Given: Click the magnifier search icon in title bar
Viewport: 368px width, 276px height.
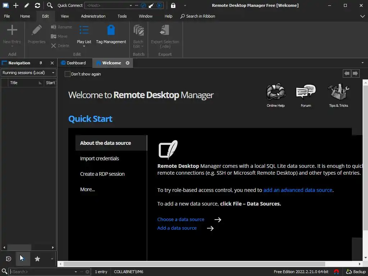Looking at the screenshot, I should click(x=50, y=5).
